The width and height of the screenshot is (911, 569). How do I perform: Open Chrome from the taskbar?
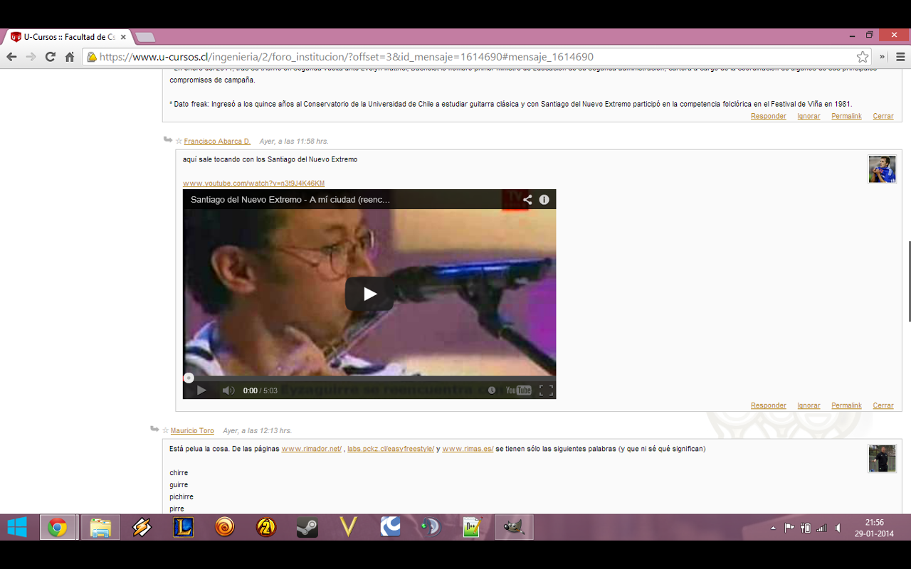(58, 527)
